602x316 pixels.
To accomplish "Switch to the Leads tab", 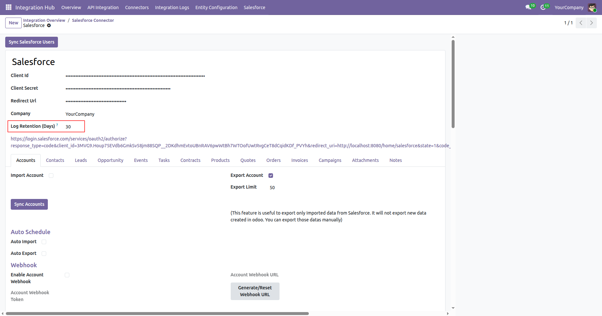I will point(81,160).
